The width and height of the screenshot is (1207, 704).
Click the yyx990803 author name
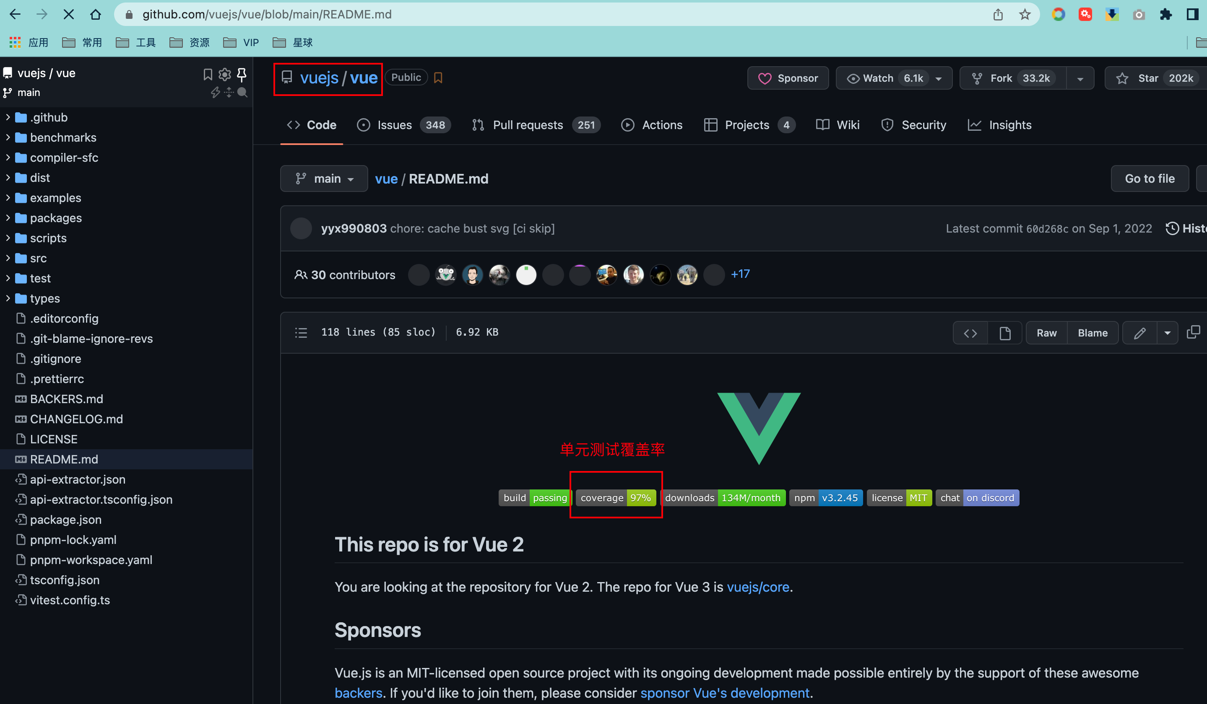[354, 228]
